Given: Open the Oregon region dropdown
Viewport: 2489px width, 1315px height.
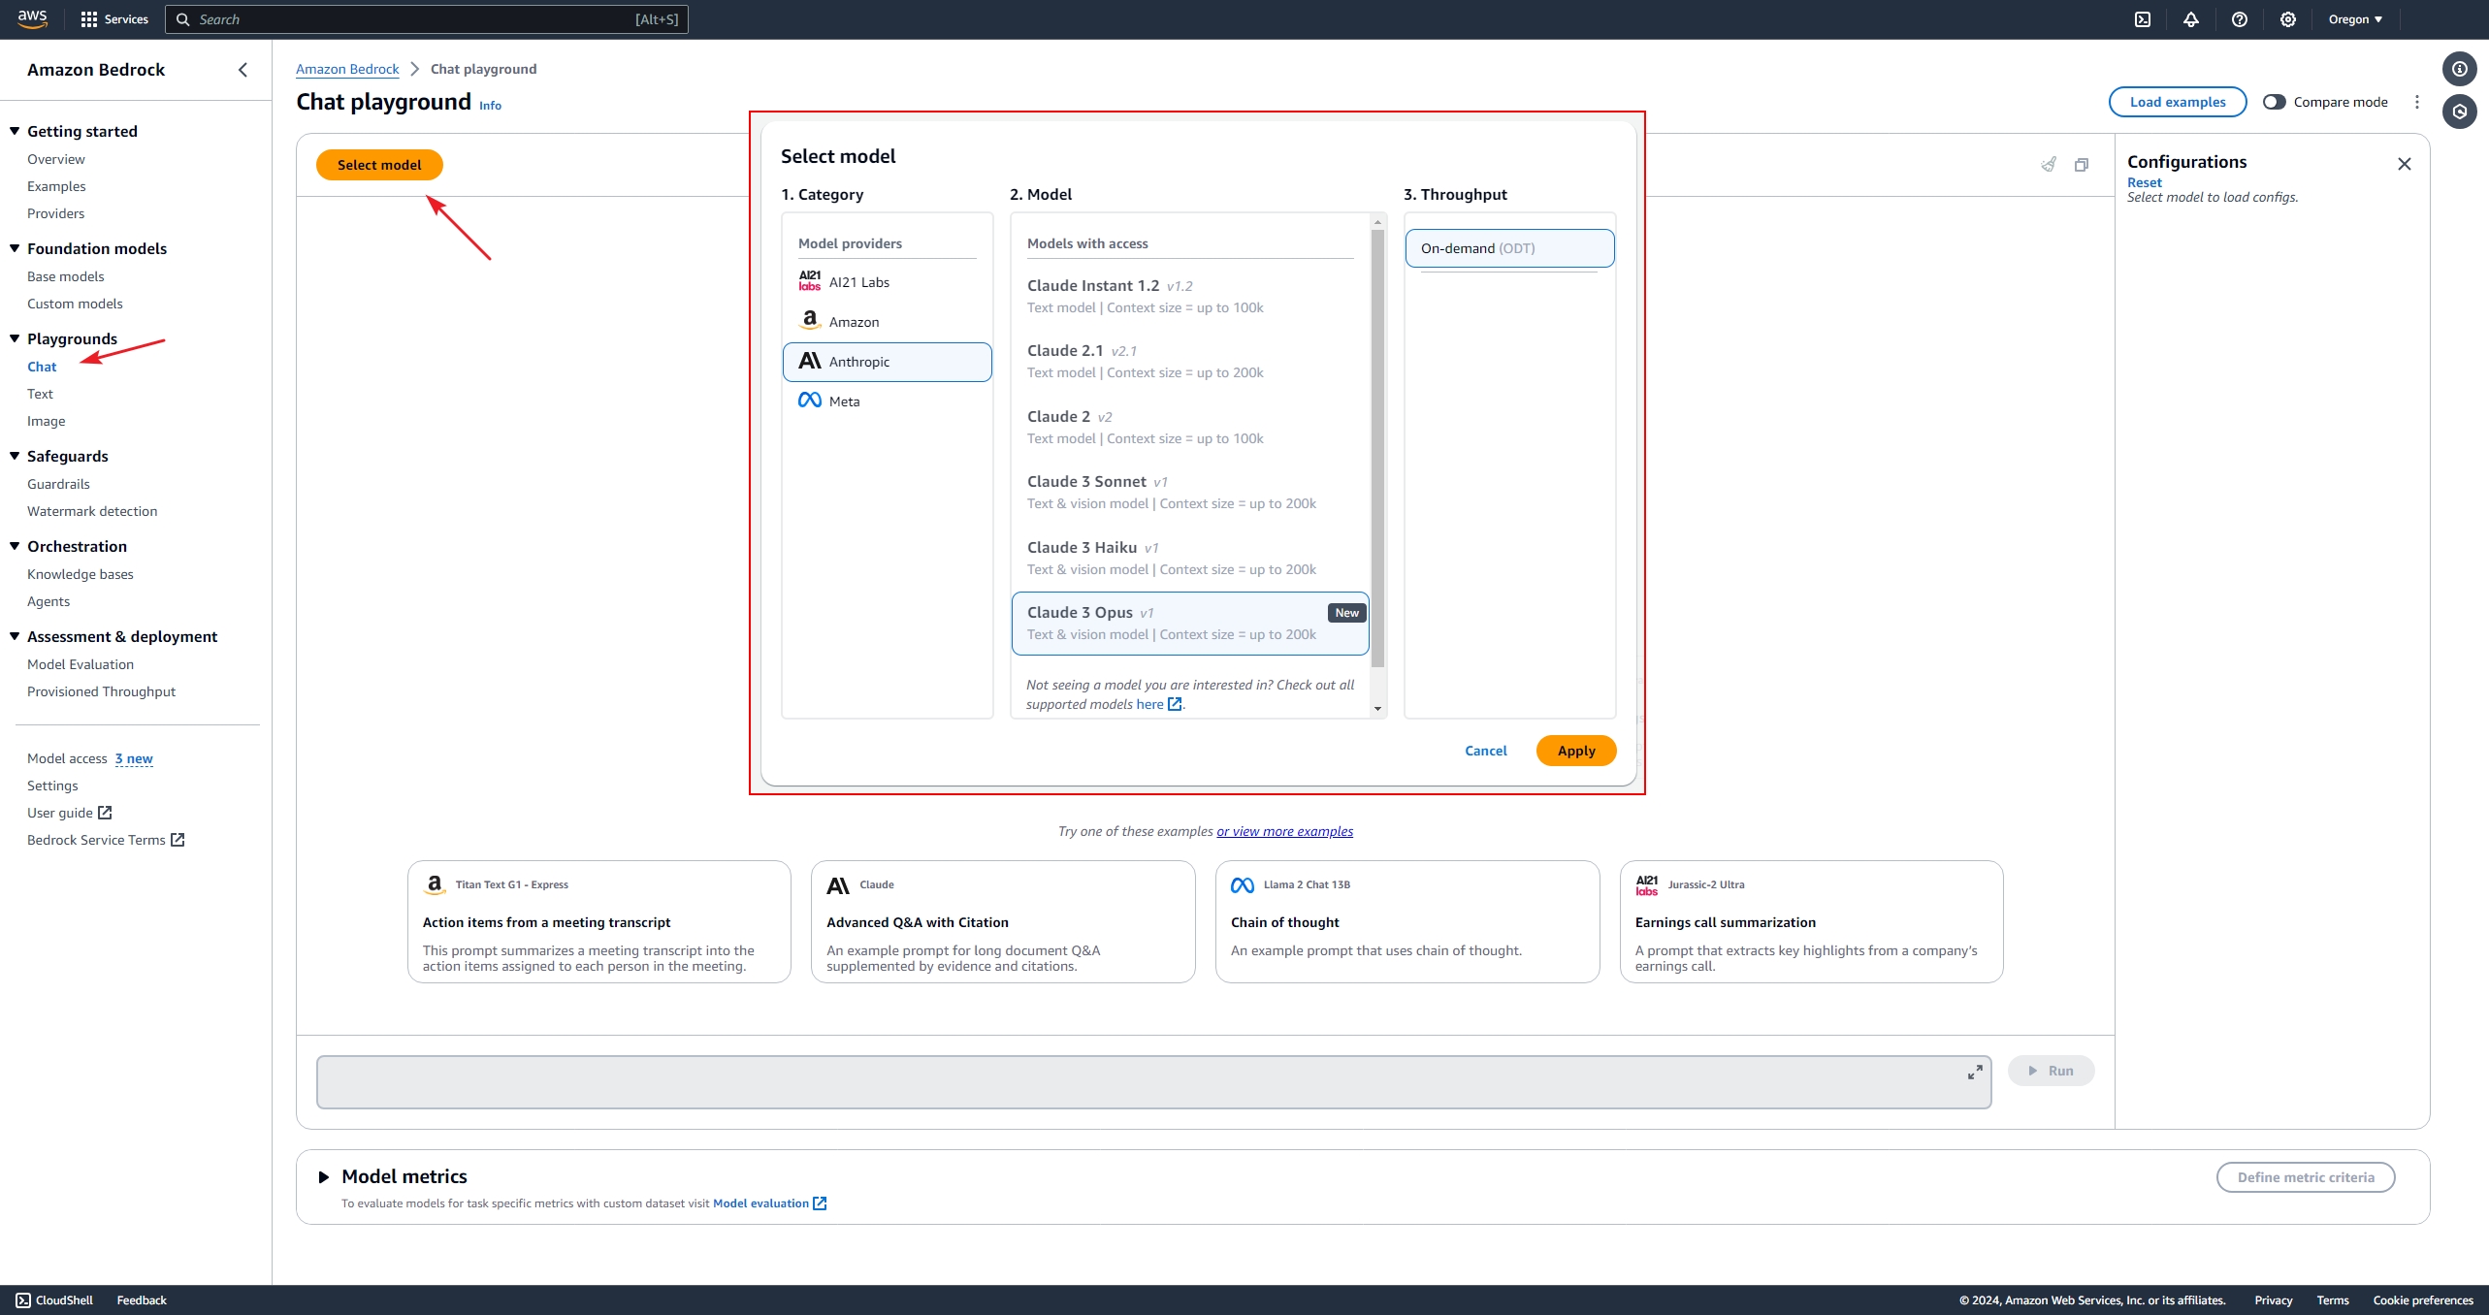Looking at the screenshot, I should 2355,19.
